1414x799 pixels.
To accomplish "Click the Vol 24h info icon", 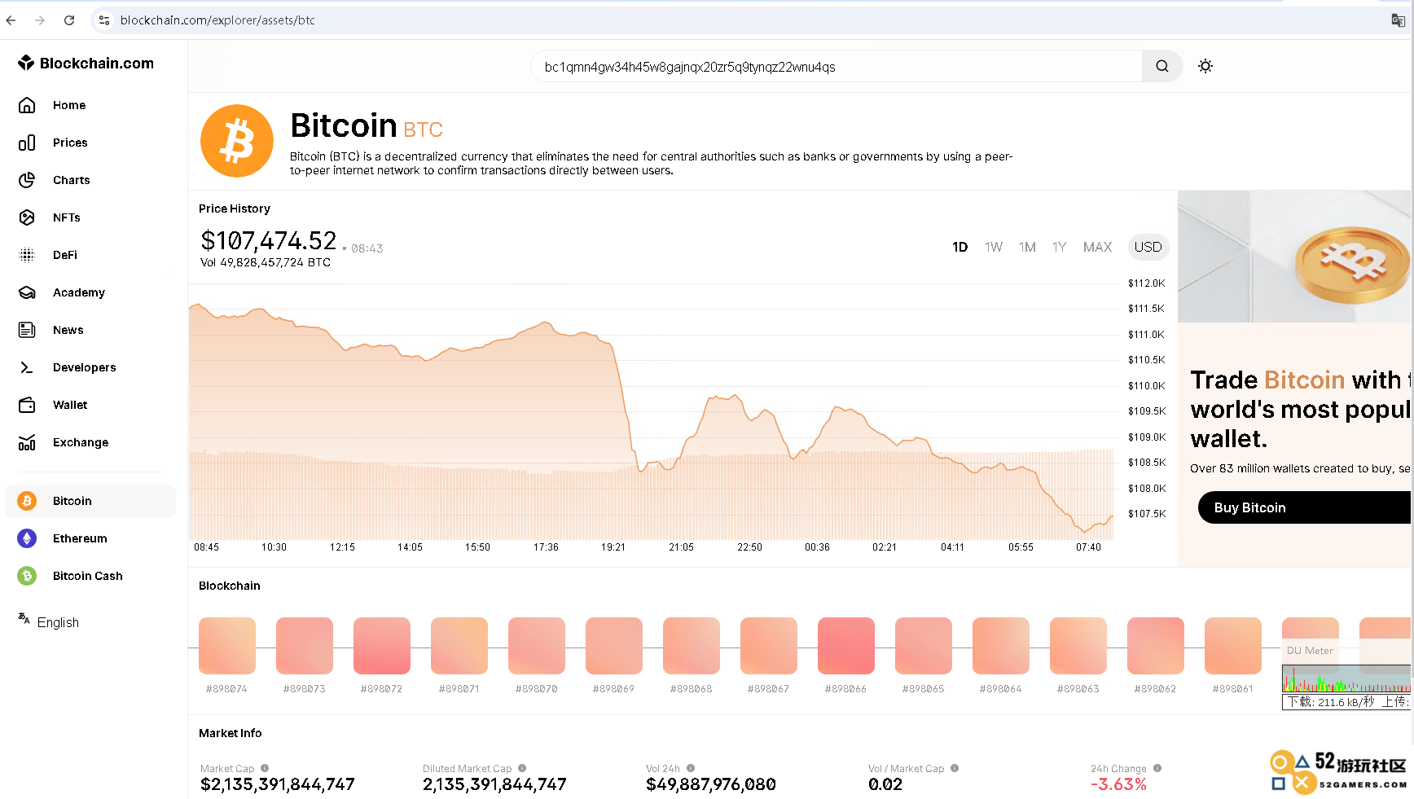I will [691, 768].
